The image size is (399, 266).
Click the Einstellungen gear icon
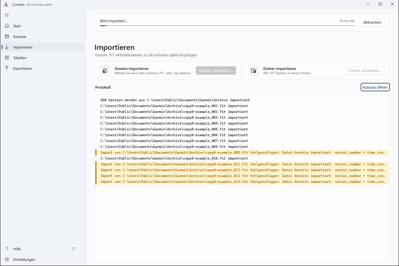click(7, 259)
